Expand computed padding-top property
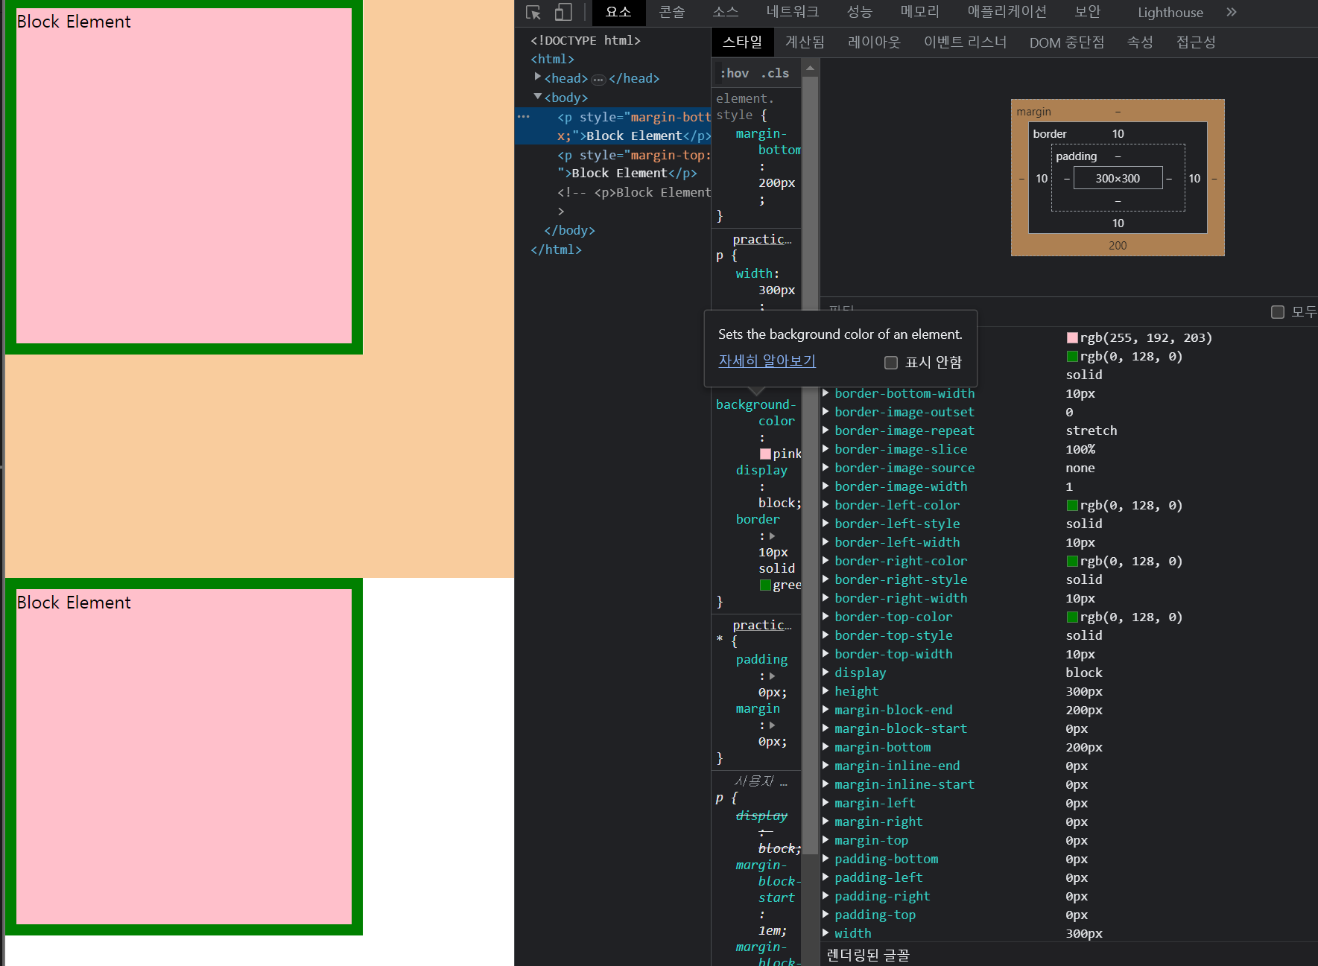 click(826, 915)
